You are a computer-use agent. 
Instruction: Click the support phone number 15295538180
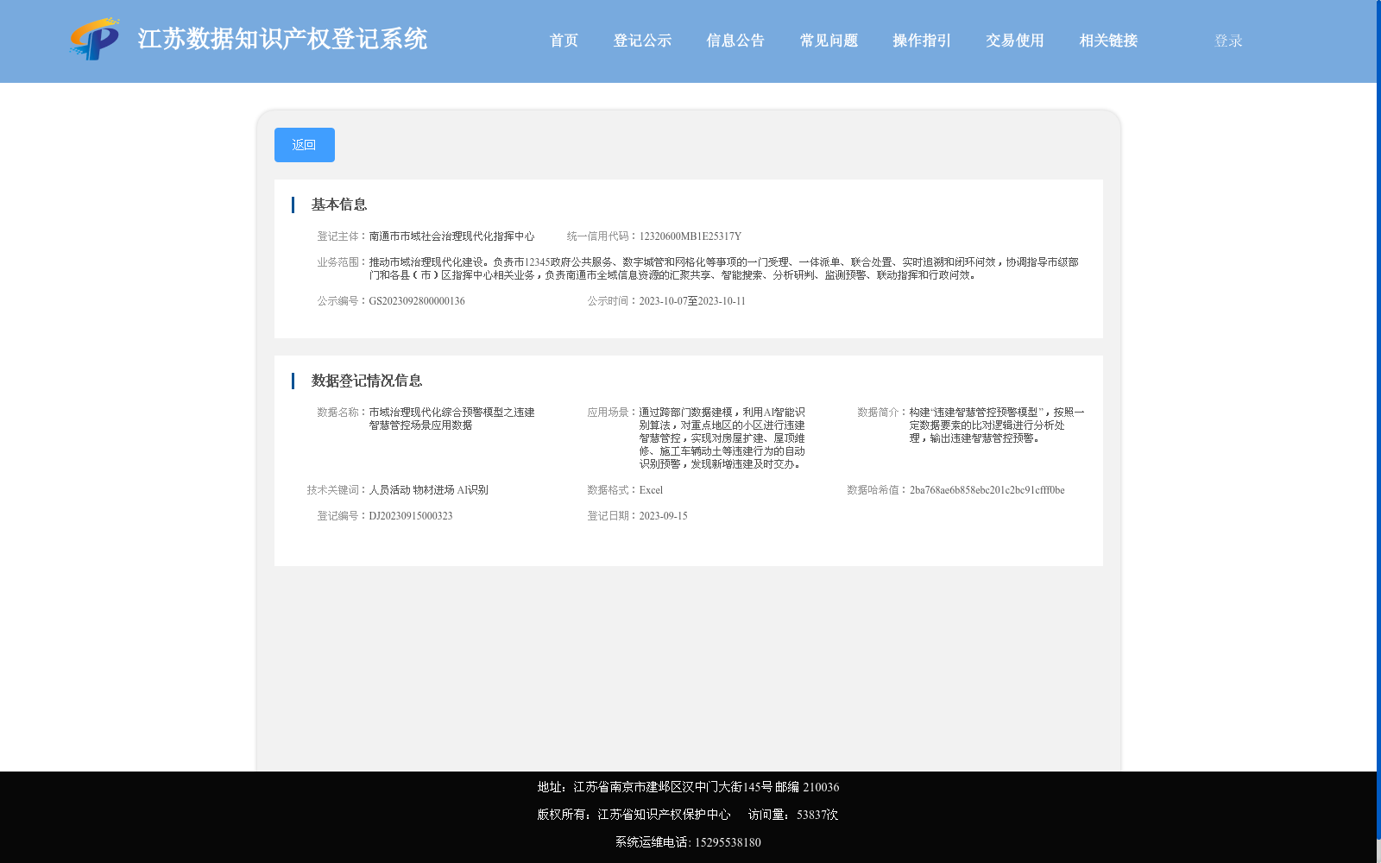(x=728, y=842)
